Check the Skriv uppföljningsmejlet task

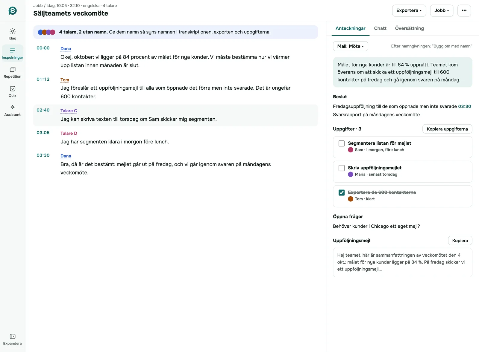point(342,168)
